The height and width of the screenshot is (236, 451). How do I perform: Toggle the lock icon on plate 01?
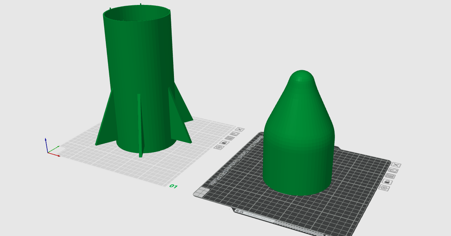(x=225, y=143)
